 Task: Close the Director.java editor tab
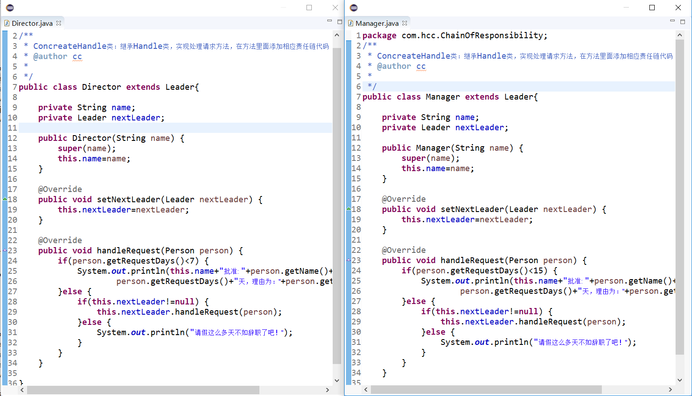[59, 23]
